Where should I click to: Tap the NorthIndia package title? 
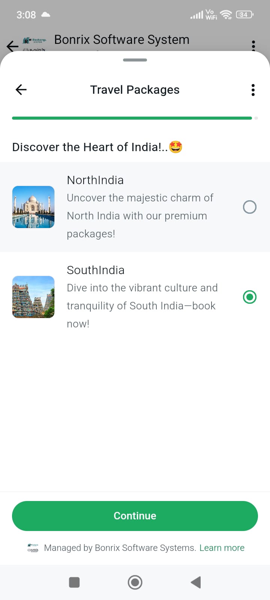tap(95, 180)
